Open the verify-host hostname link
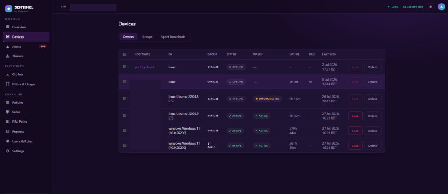Viewport: 448px width, 194px height. (x=144, y=67)
